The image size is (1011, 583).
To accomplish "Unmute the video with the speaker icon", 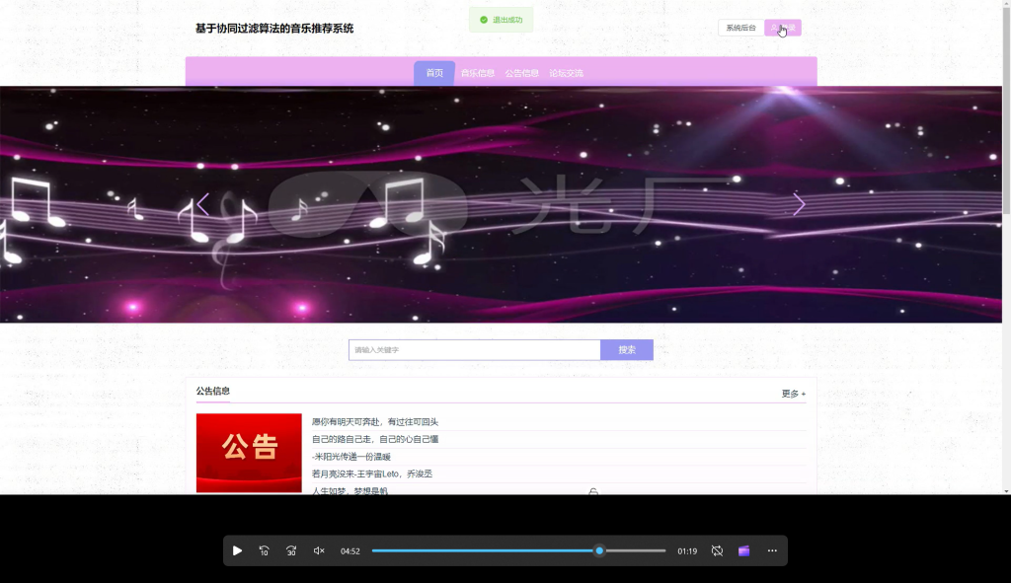I will [x=319, y=550].
